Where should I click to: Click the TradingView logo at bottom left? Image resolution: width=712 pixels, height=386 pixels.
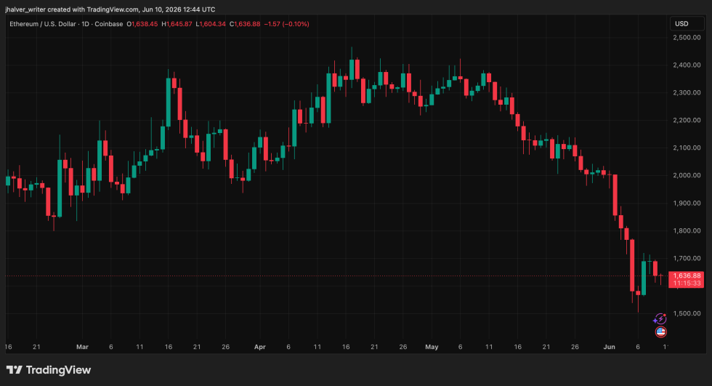click(49, 370)
